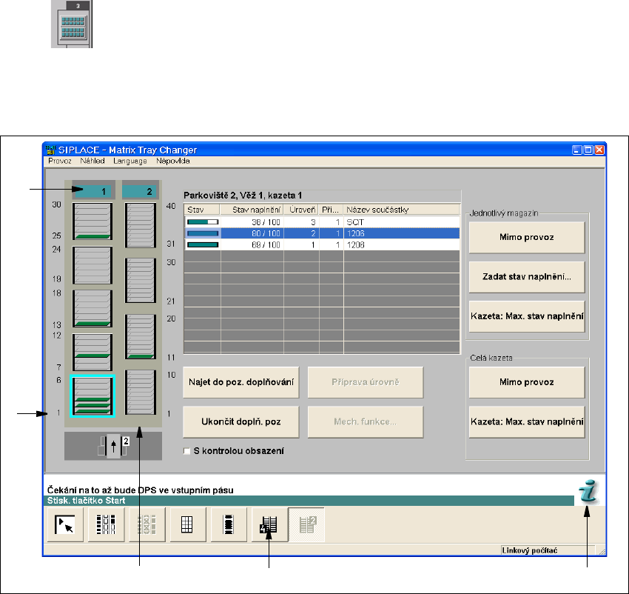Screen dimensions: 629x594
Task: Select tower 2 header
Action: (x=141, y=191)
